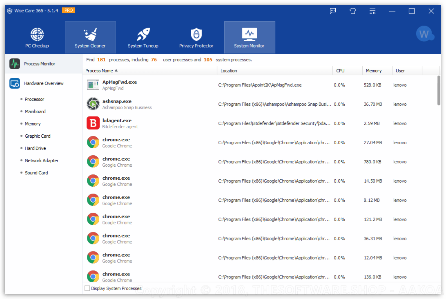Select the bdagent.exe process name
The height and width of the screenshot is (299, 446).
(x=117, y=120)
